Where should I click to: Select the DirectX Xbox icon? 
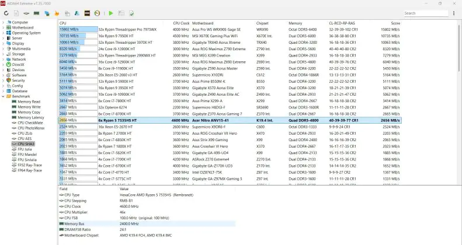click(x=9, y=65)
